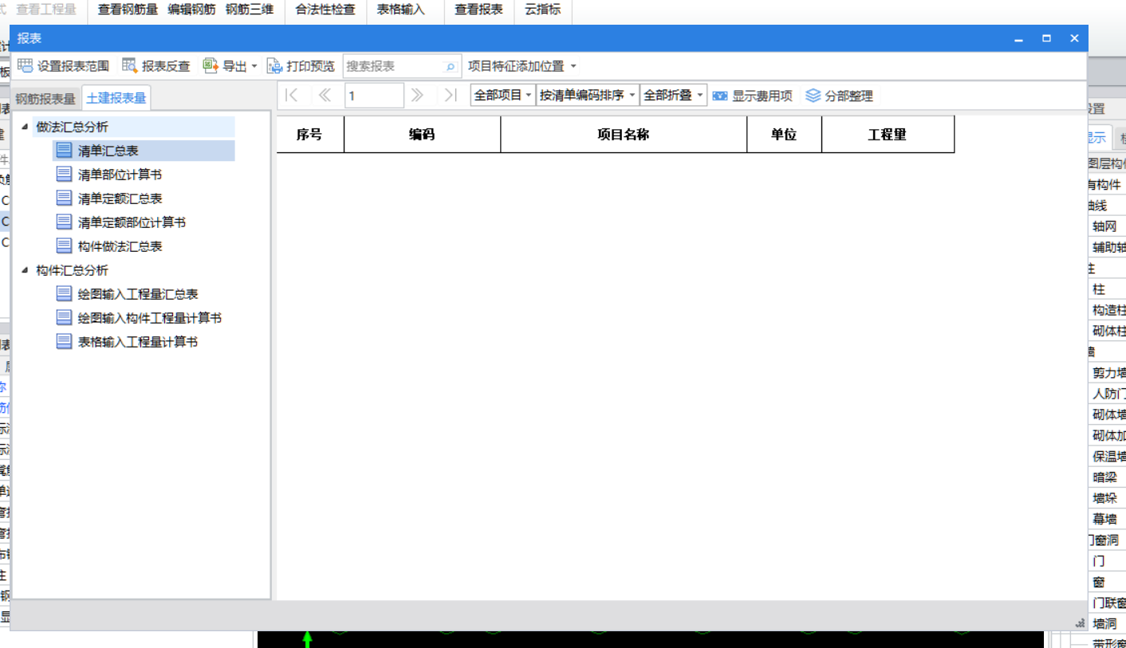Click the 导出 export icon
1126x648 pixels.
click(211, 66)
